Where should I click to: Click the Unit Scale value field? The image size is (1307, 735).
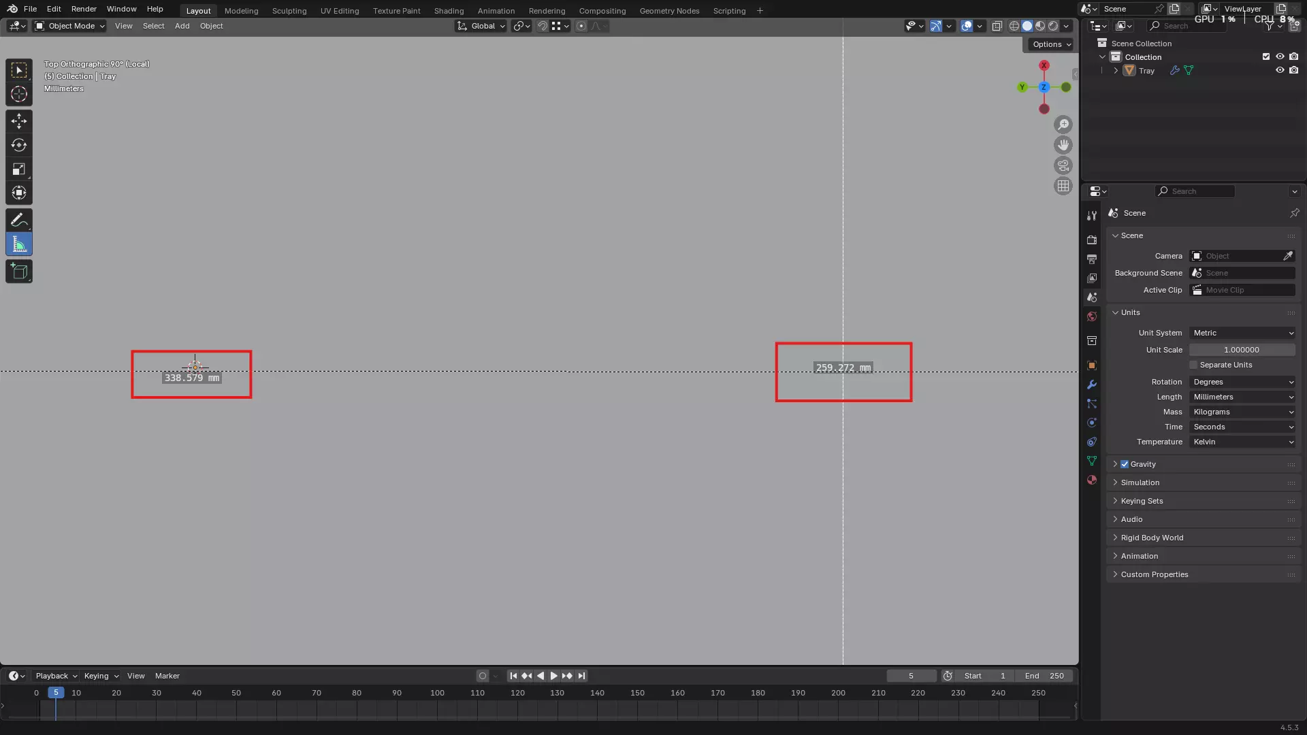(x=1242, y=350)
